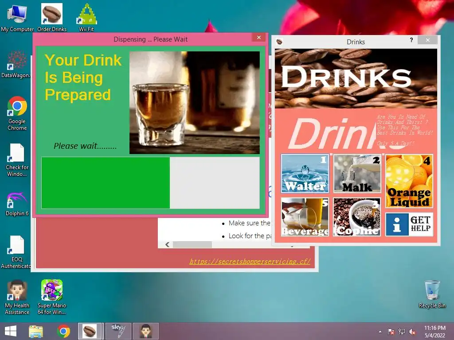
Task: Click the Action Center flag tray icon
Action: tap(391, 332)
